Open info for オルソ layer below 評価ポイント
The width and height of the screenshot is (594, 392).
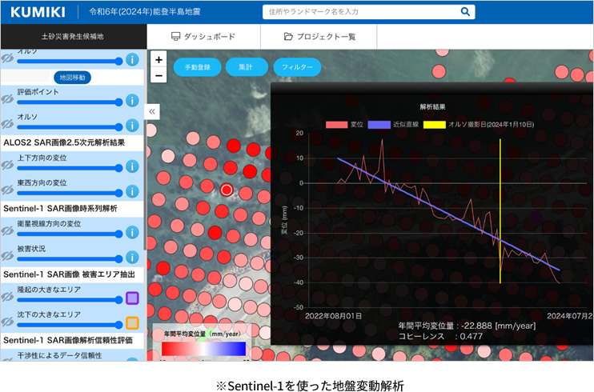(132, 126)
